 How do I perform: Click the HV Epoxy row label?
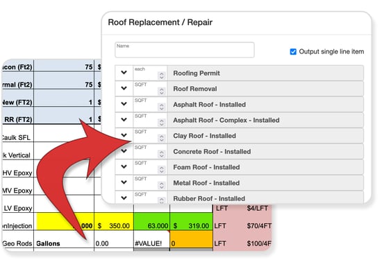[17, 173]
